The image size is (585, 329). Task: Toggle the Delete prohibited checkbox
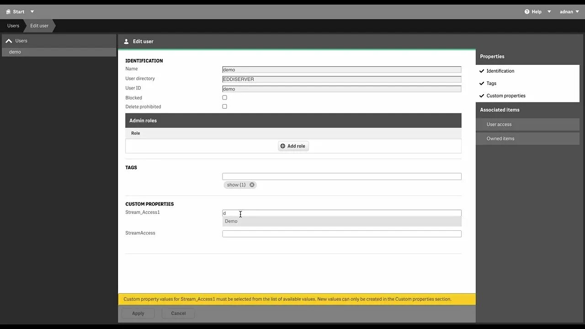tap(224, 106)
